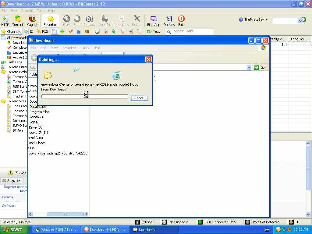312x234 pixels.
Task: Open the search options magnifier dropdown
Action: 169,32
